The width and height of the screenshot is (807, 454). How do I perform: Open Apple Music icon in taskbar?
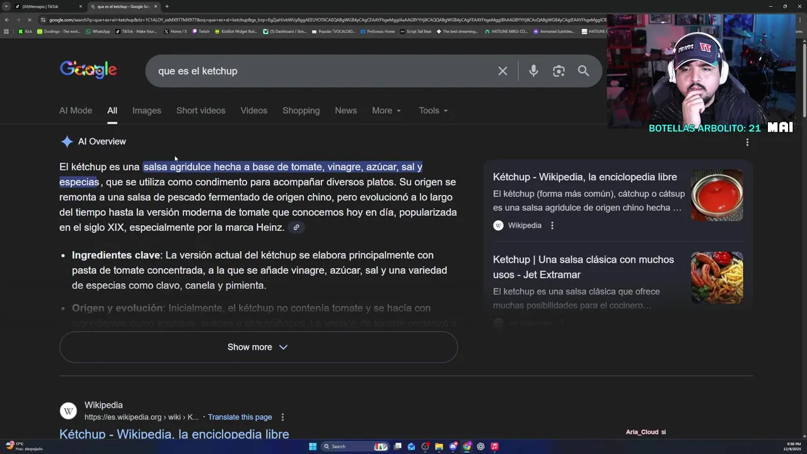click(x=494, y=446)
